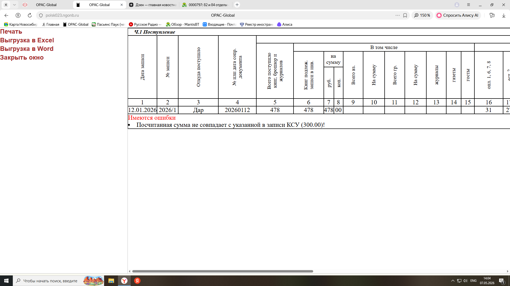Viewport: 510px width, 286px height.
Task: Click the Windows taskbar search box
Action: click(x=58, y=281)
